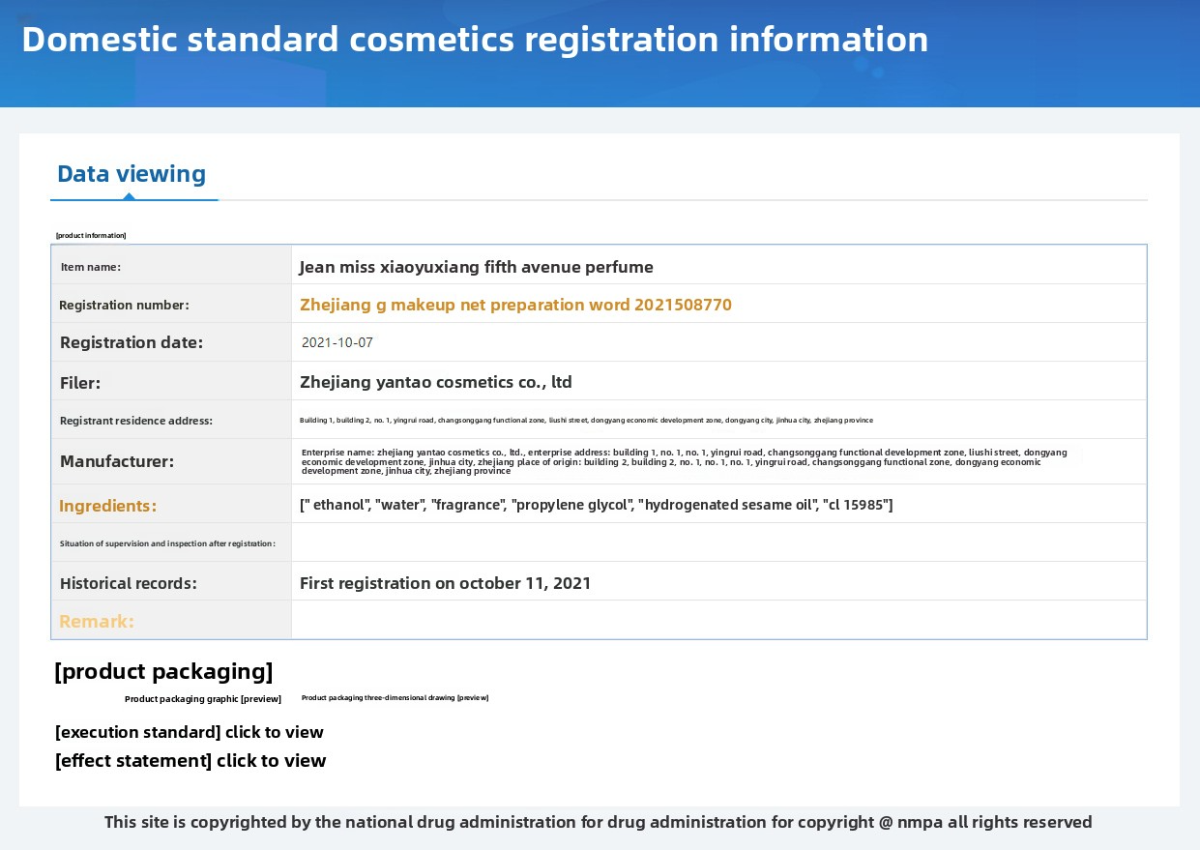Click the Remark row label
Viewport: 1200px width, 850px height.
point(97,621)
